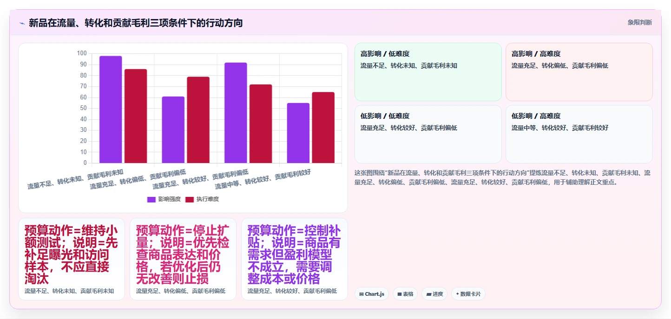The height and width of the screenshot is (319, 671).
Task: Click the purple bar reaching 92
Action: click(236, 113)
